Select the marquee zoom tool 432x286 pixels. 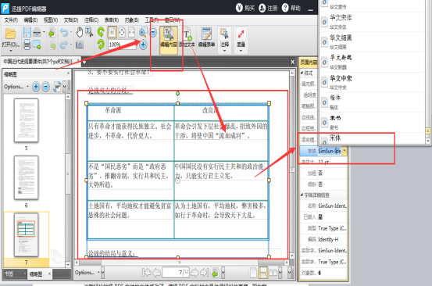pyautogui.click(x=143, y=32)
